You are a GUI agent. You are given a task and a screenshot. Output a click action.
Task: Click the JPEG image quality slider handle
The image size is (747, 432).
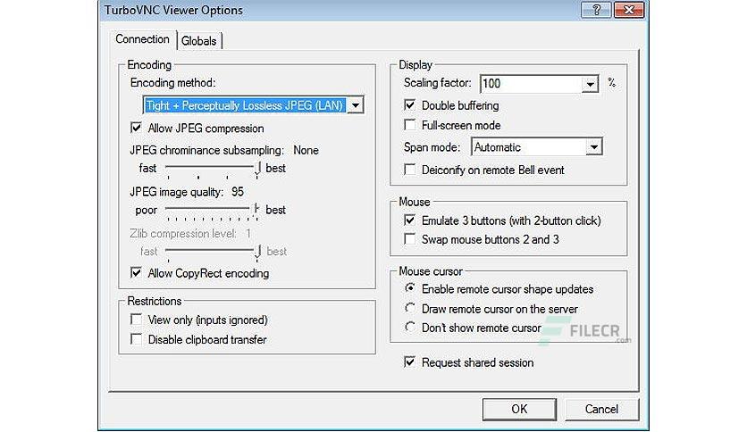point(256,209)
